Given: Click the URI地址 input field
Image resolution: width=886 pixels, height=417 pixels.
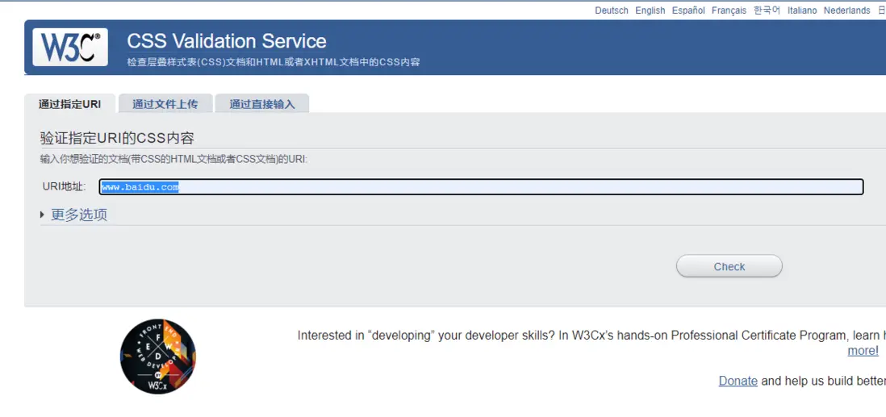Looking at the screenshot, I should tap(482, 187).
